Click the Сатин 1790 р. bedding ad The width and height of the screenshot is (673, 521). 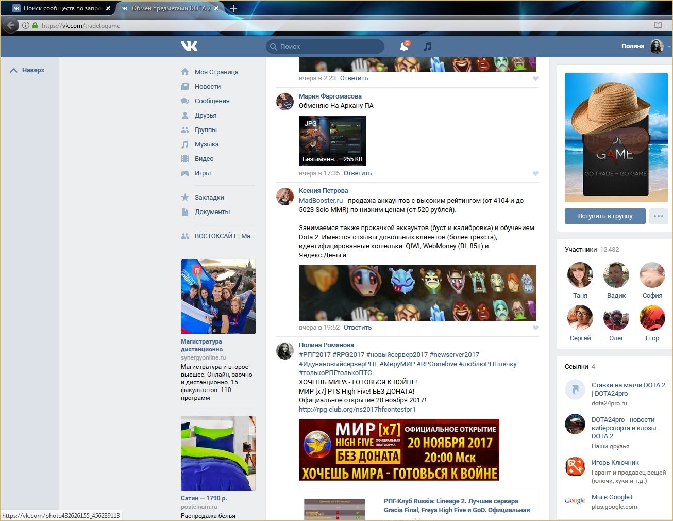218,453
